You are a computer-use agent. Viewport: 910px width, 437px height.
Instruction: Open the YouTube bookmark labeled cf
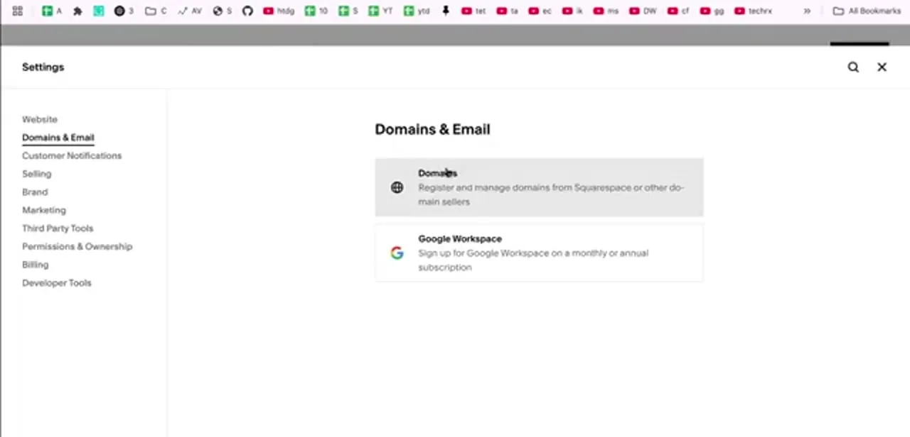click(x=678, y=11)
